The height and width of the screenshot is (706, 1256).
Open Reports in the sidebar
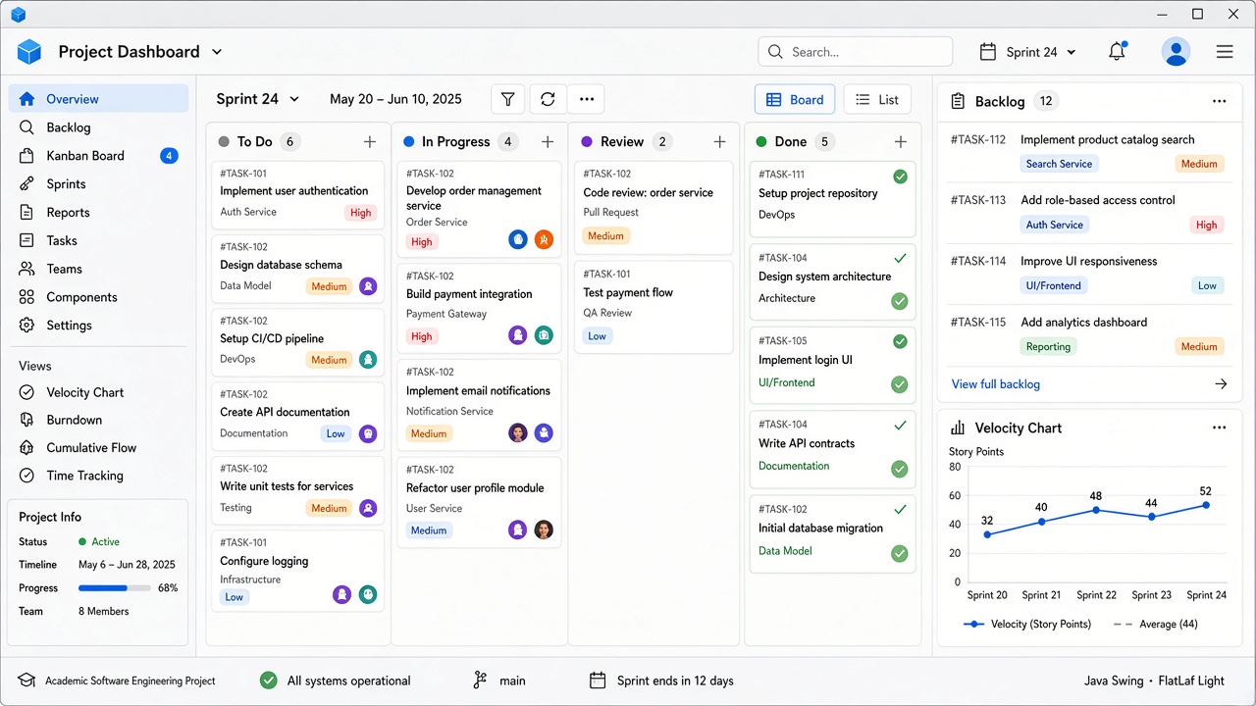pyautogui.click(x=98, y=212)
